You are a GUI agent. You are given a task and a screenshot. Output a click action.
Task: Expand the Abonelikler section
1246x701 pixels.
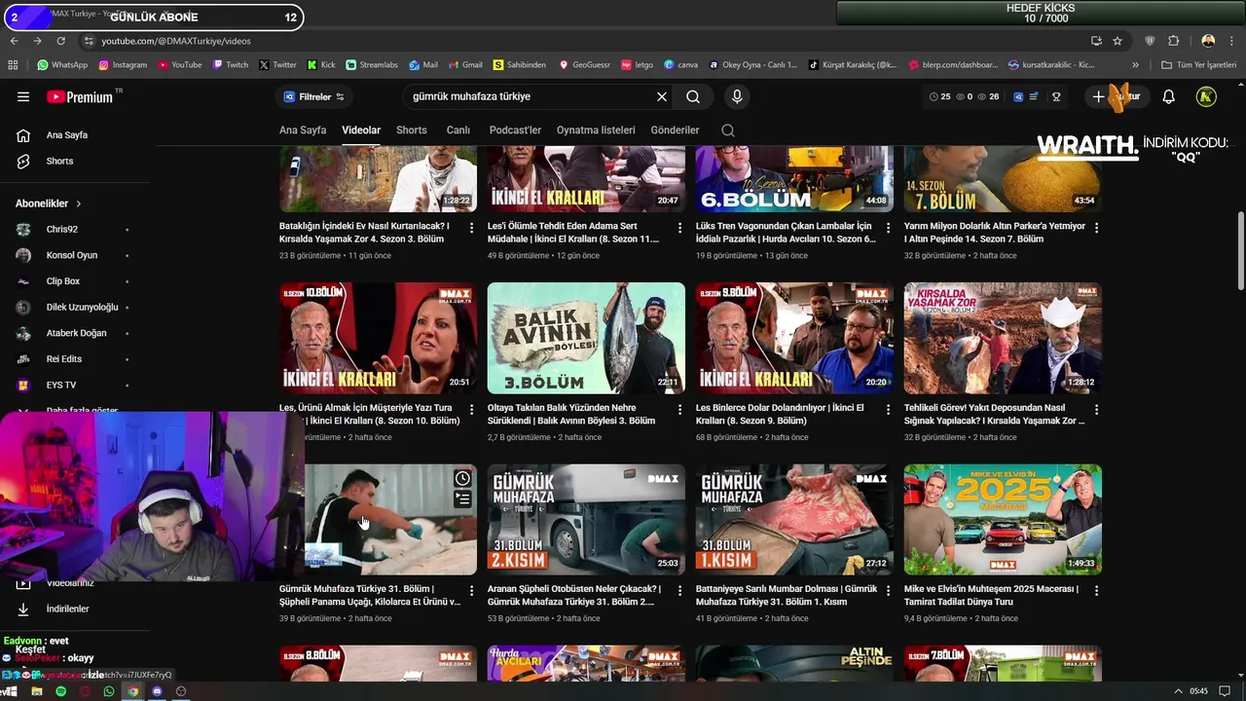point(49,203)
